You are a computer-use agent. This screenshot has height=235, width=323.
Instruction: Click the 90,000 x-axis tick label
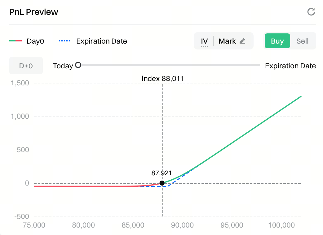[183, 225]
